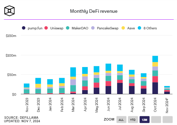Toggle pump.fun series in legend
Viewport: 177px width, 125px height.
[x=32, y=28]
